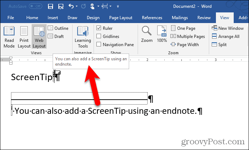Click the first line indent marker on ruler

pos(11,58)
